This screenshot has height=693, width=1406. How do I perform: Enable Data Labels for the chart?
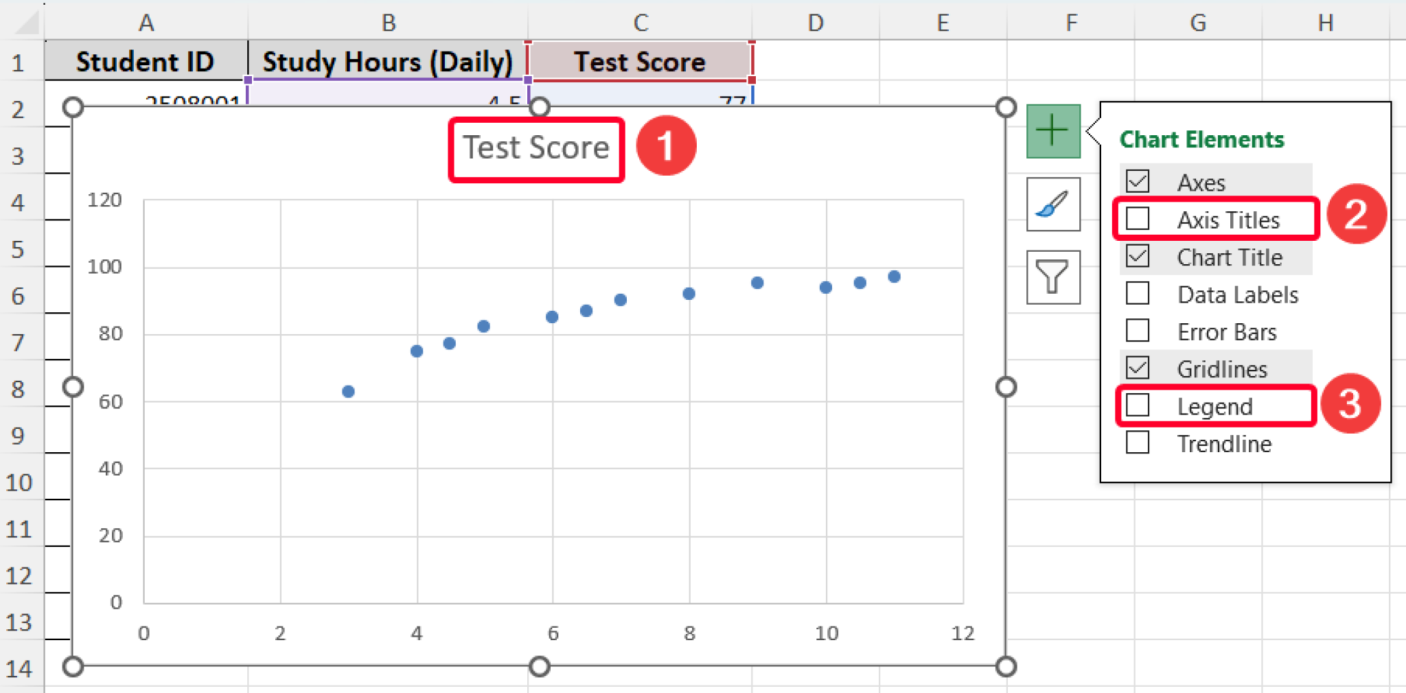[x=1138, y=294]
